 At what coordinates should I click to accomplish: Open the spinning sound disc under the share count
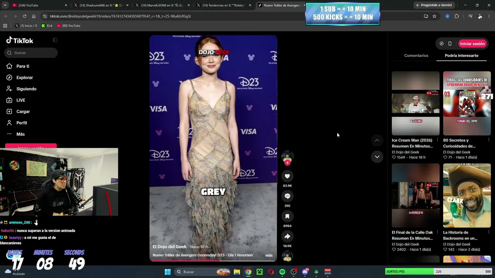(287, 256)
